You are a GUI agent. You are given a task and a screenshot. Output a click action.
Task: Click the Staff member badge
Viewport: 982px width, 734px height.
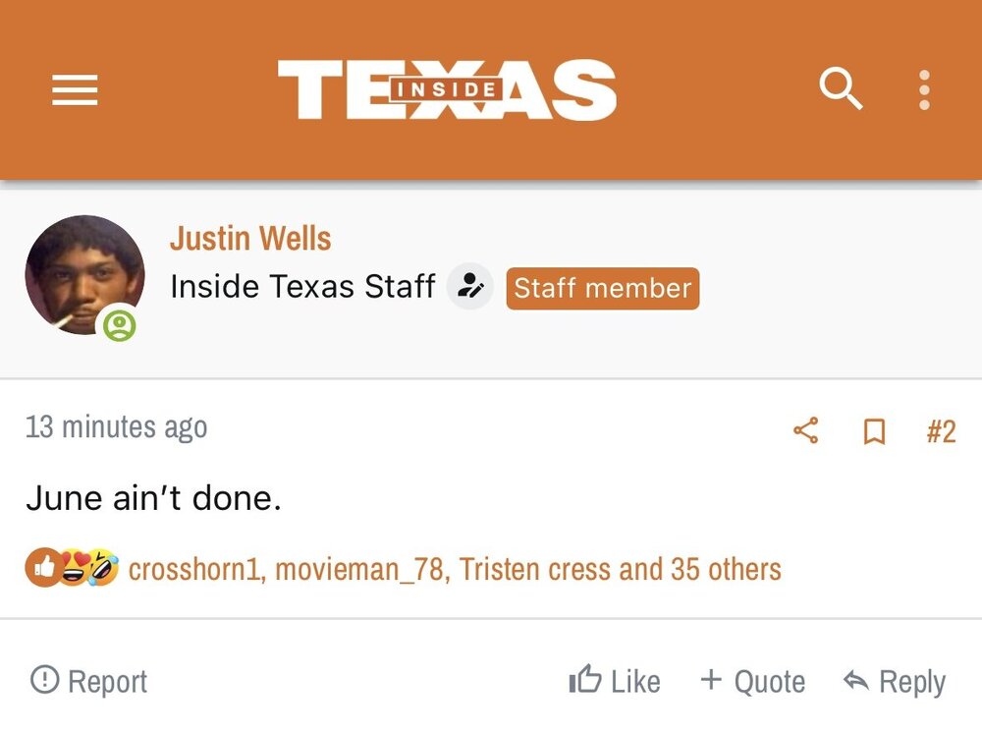[x=602, y=289]
